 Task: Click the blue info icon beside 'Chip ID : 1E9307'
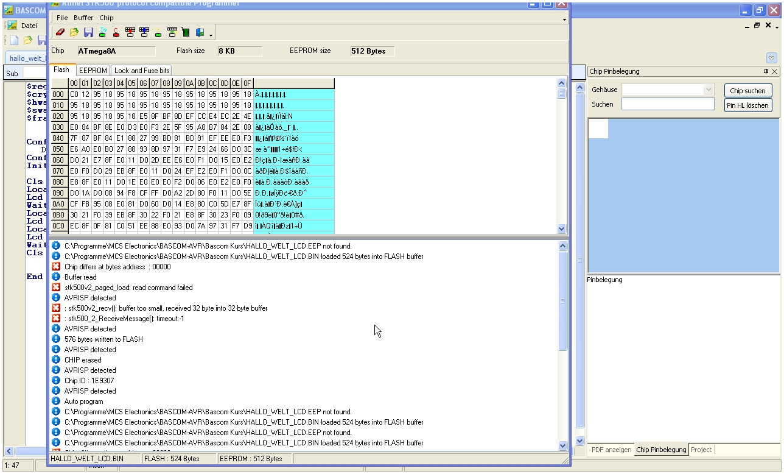tap(56, 381)
